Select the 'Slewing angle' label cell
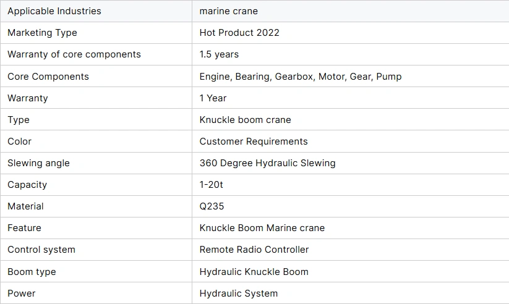Screen dimensions: 509x304 click(x=38, y=163)
